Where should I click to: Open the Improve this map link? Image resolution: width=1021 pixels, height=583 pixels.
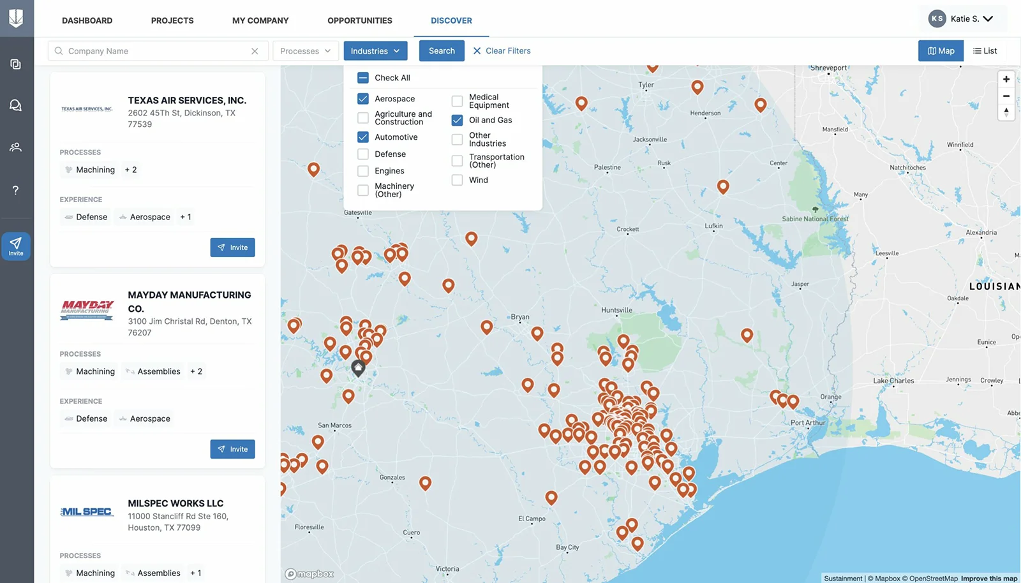pyautogui.click(x=989, y=579)
